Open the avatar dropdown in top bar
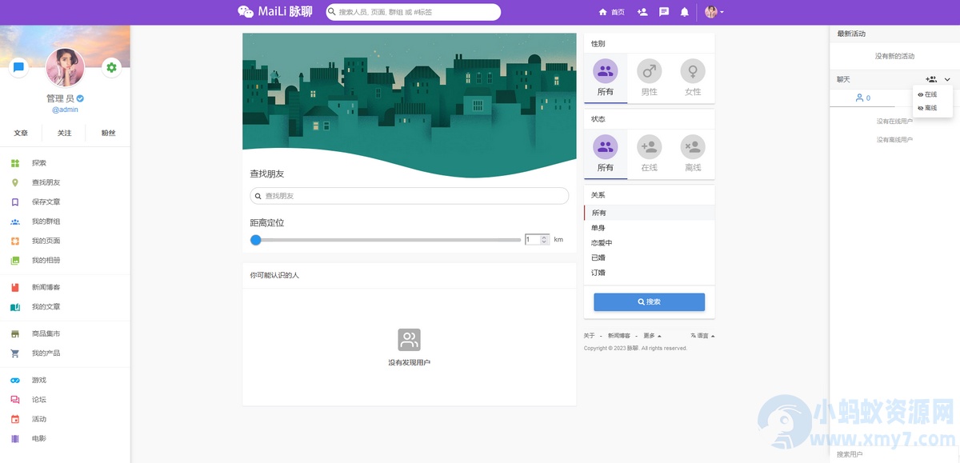The height and width of the screenshot is (463, 960). tap(714, 12)
